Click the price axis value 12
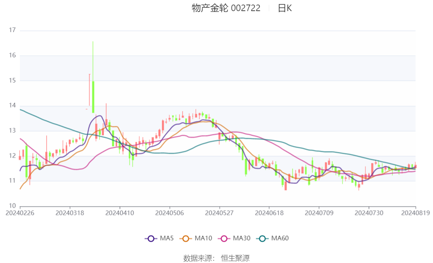Image resolution: width=433 pixels, height=263 pixels. coord(13,156)
